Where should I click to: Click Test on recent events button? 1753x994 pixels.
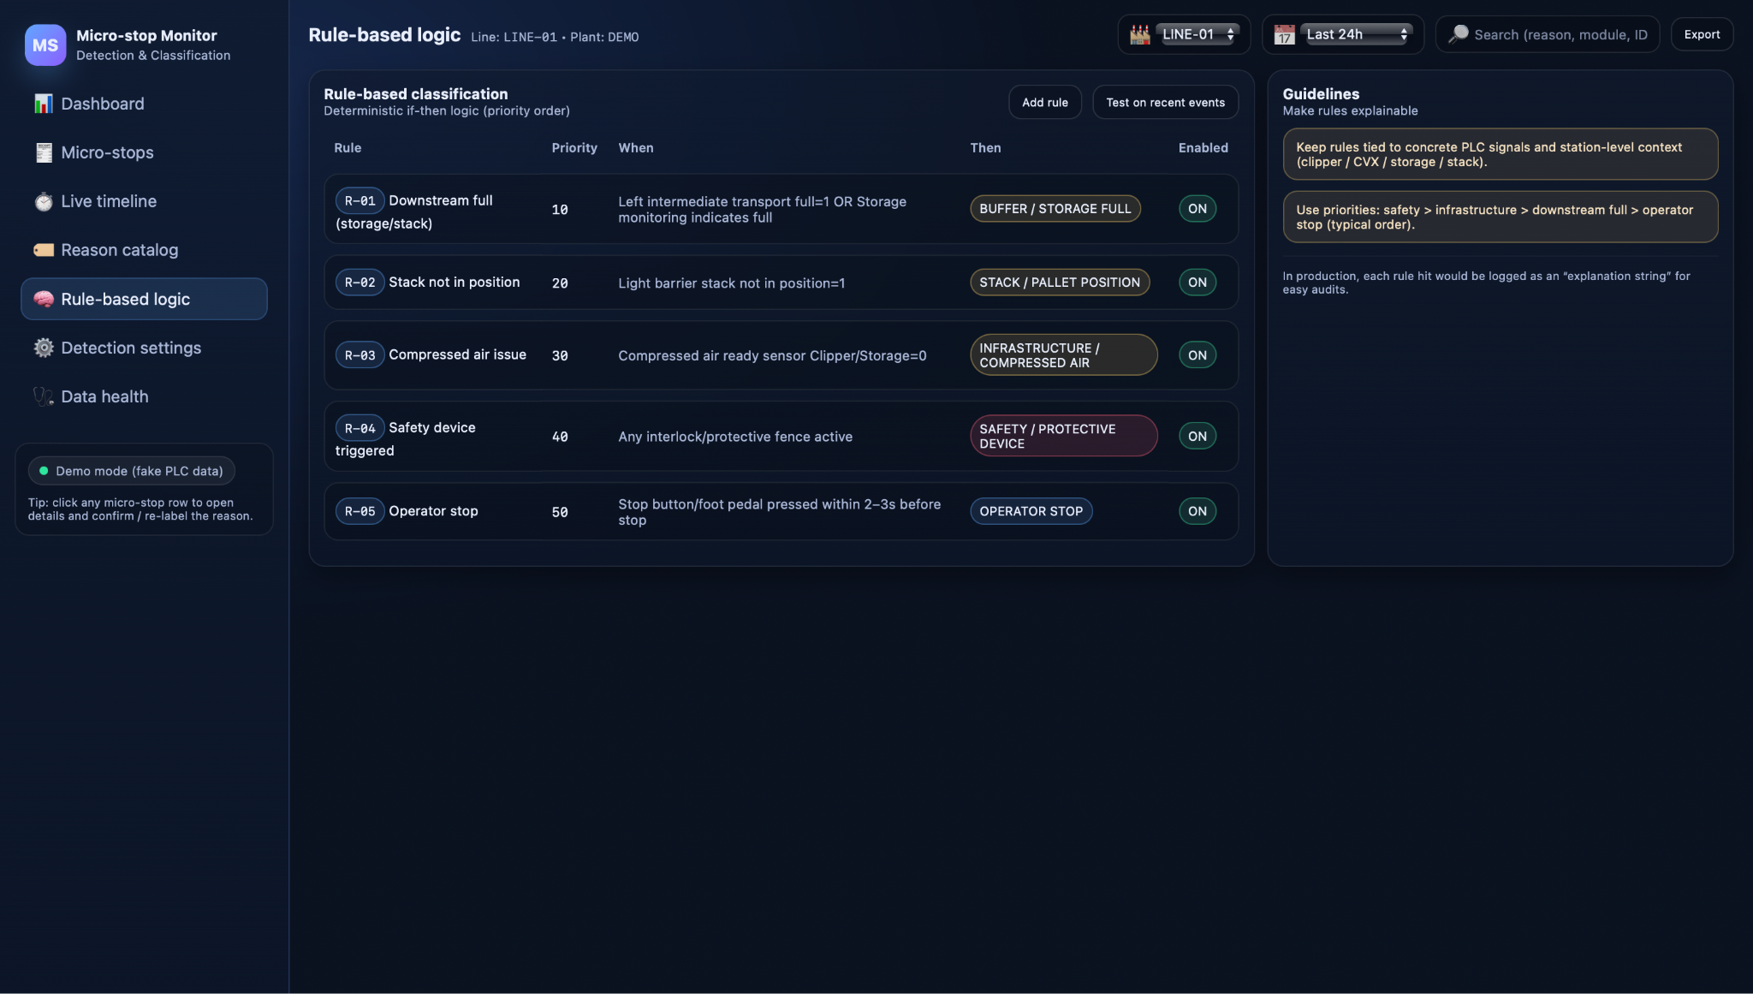1164,102
